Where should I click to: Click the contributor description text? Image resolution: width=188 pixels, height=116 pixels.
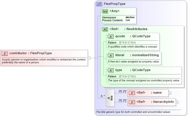pos(44,61)
